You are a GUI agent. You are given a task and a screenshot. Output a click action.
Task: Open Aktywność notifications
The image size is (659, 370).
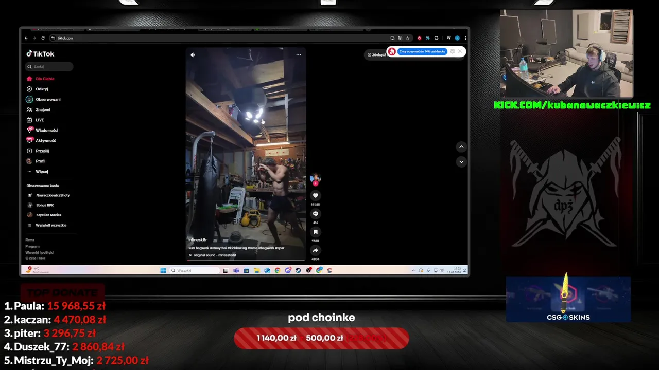coord(41,140)
